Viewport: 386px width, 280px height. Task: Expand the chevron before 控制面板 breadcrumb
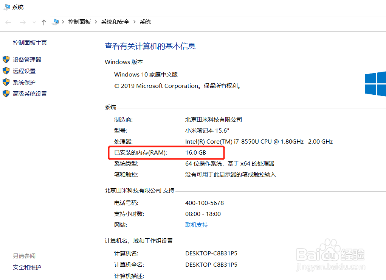63,22
